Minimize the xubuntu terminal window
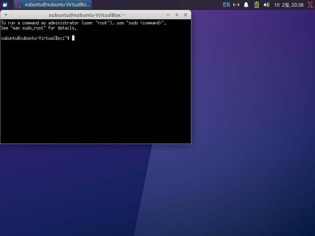Screen dimensions: 315x236 pos(168,15)
